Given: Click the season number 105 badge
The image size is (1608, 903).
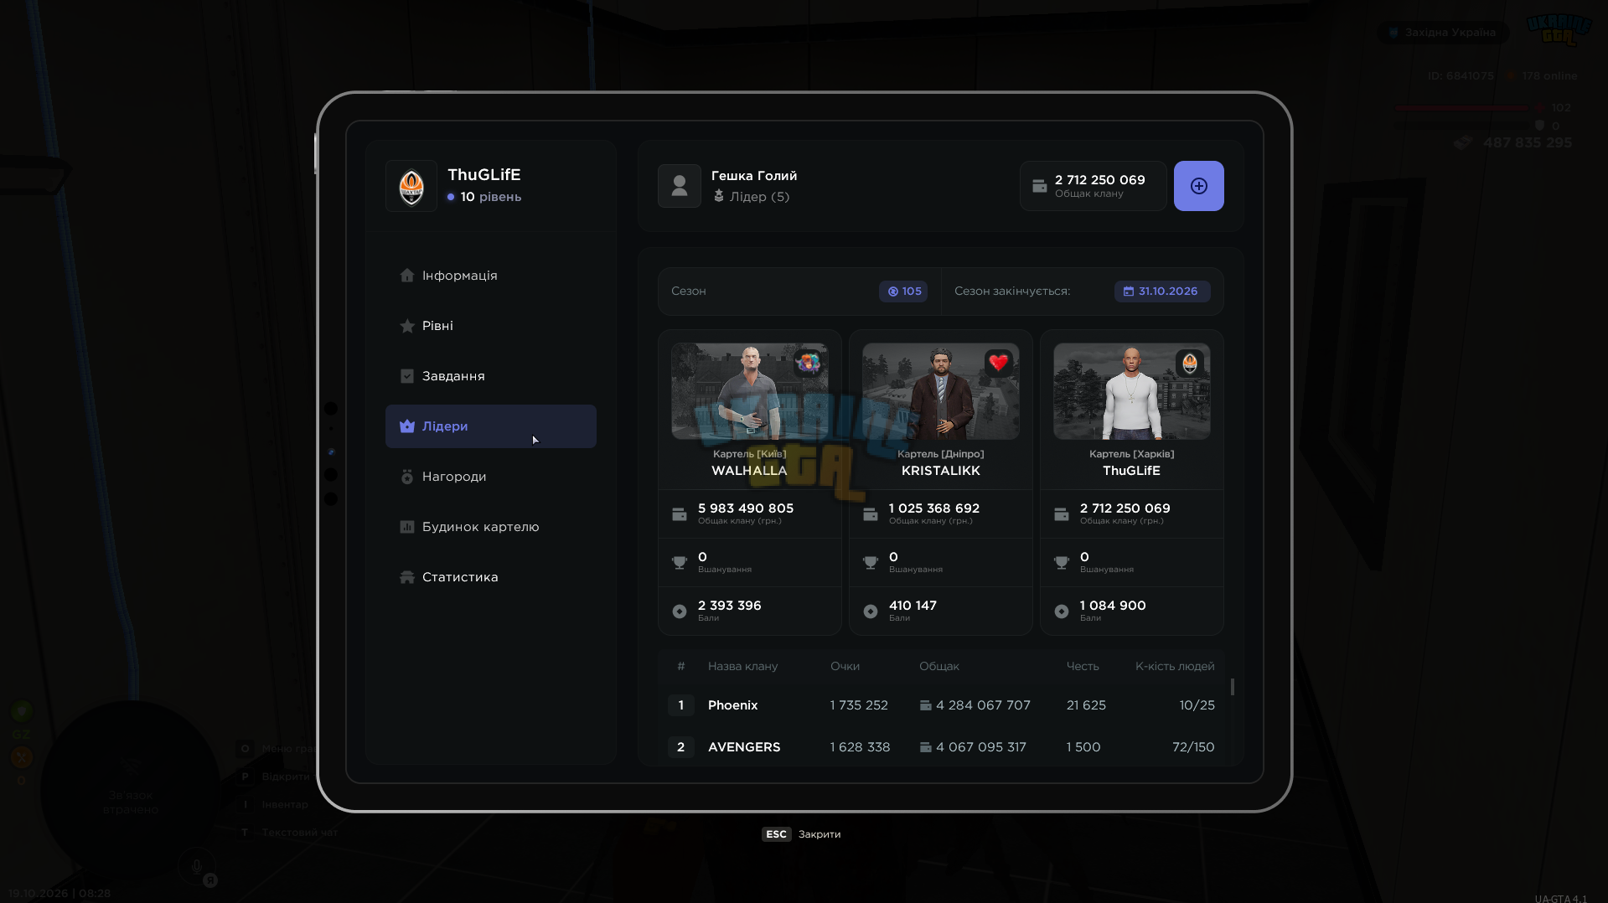Looking at the screenshot, I should pyautogui.click(x=903, y=292).
